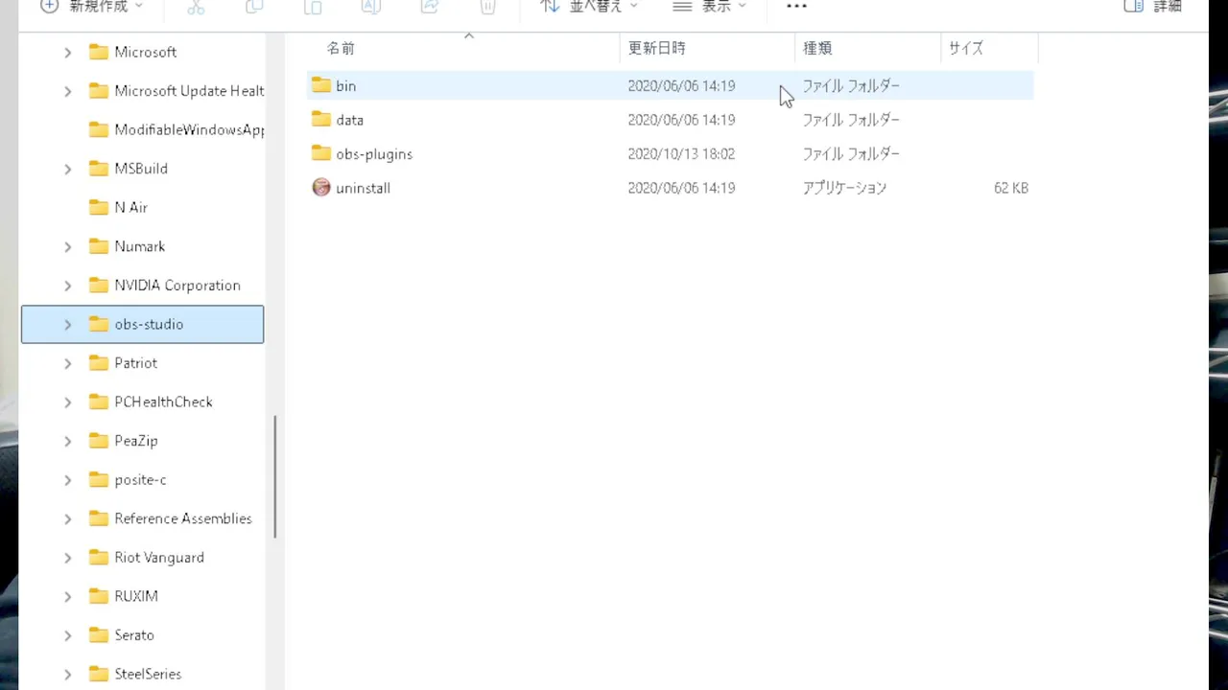
Task: Click the Rename icon in toolbar
Action: [371, 6]
